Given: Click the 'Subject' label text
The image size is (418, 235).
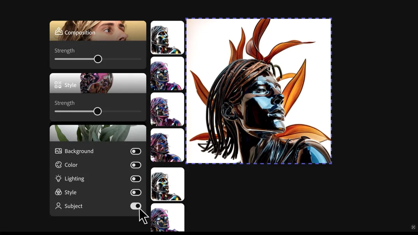Looking at the screenshot, I should coord(73,206).
